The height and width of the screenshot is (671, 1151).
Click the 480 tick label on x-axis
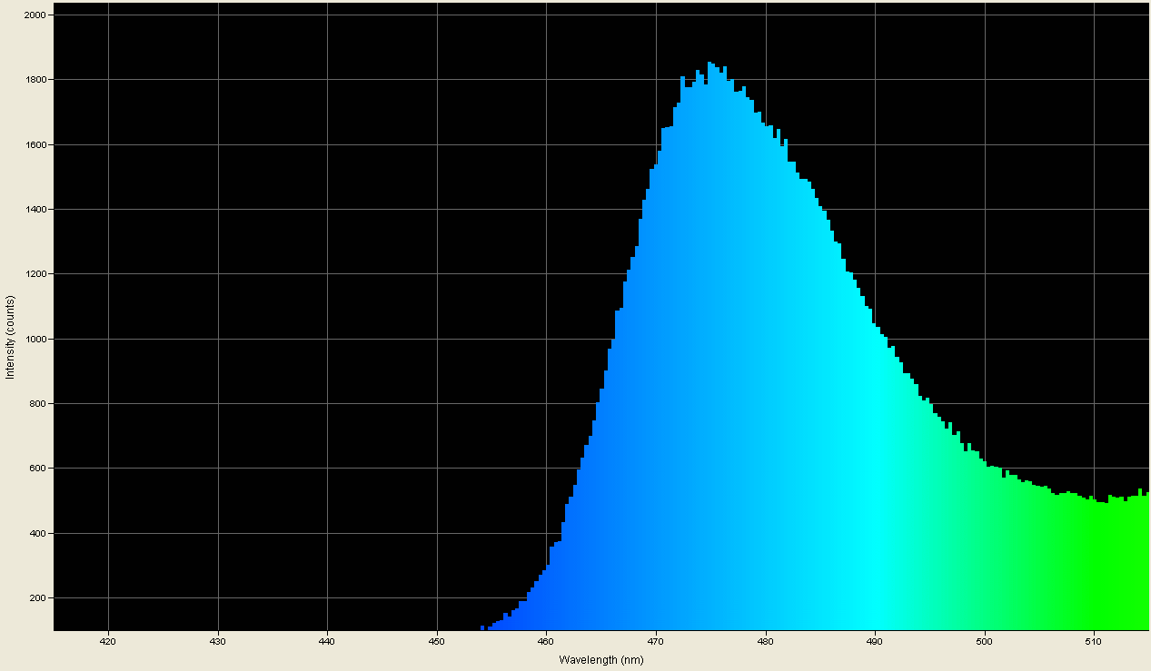(766, 641)
